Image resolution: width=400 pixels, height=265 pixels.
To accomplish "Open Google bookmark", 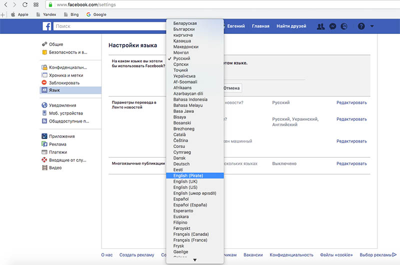I will pos(96,14).
